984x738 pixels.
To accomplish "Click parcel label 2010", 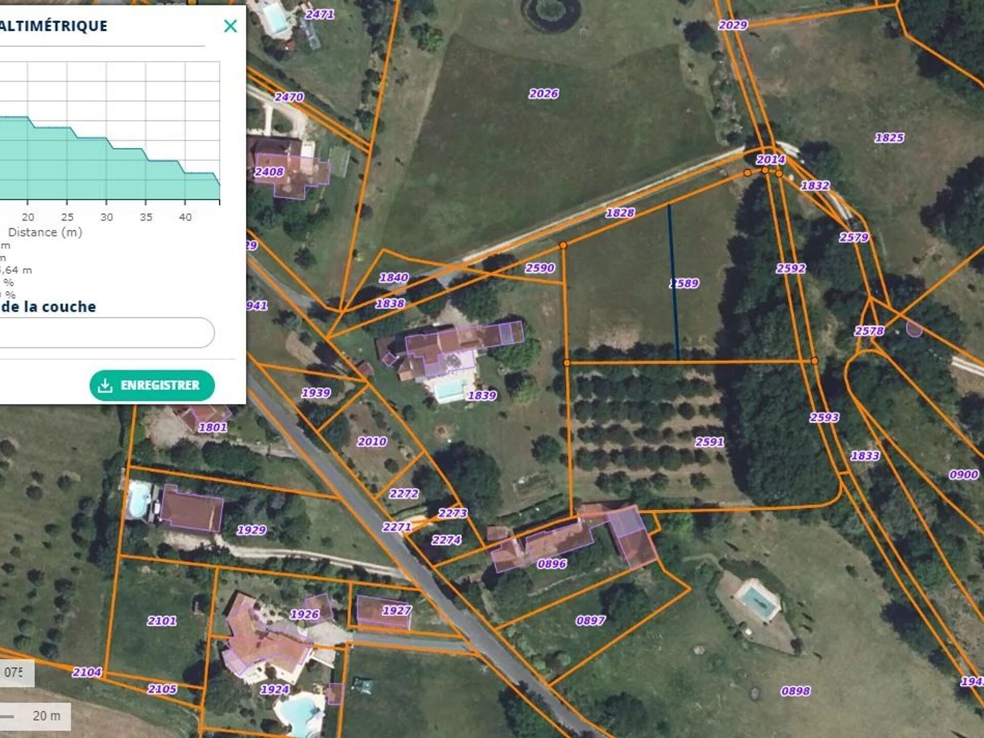I will click(x=372, y=442).
